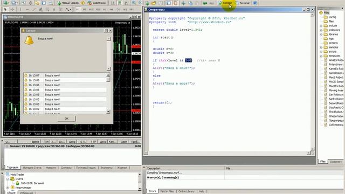Screen dimensions: 345x194
Task: Click the green undo arrow in MetaEditor
Action: click(205, 3)
